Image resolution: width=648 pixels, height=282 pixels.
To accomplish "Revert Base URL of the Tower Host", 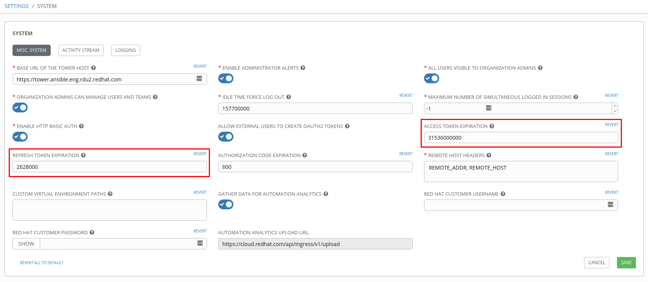I will click(200, 67).
